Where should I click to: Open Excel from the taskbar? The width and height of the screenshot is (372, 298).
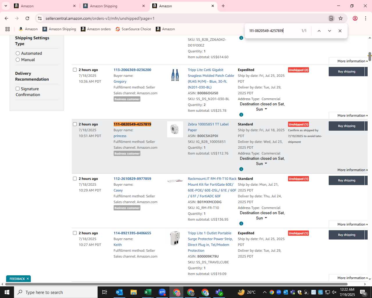click(148, 292)
